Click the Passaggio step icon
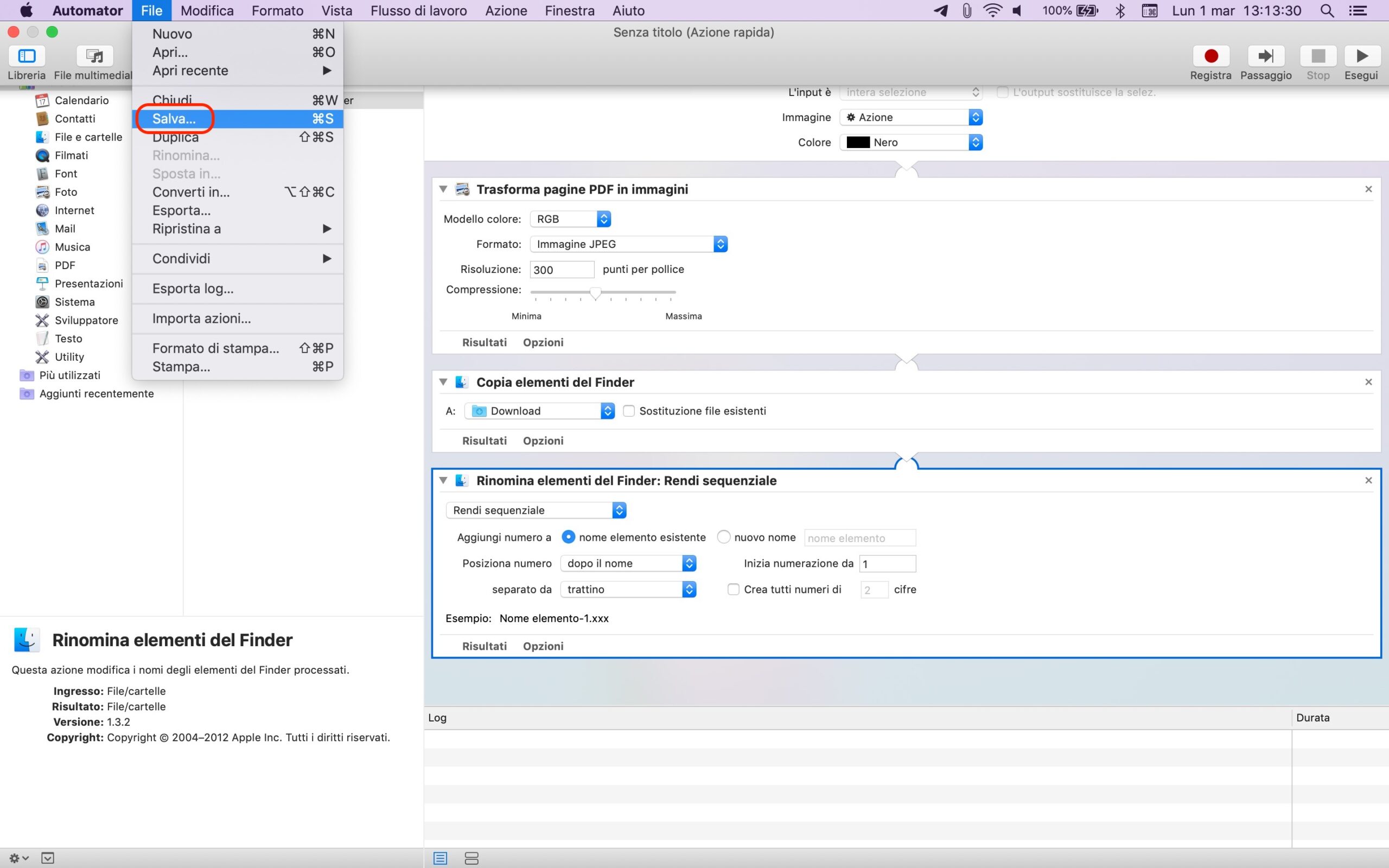Viewport: 1389px width, 868px height. coord(1265,56)
